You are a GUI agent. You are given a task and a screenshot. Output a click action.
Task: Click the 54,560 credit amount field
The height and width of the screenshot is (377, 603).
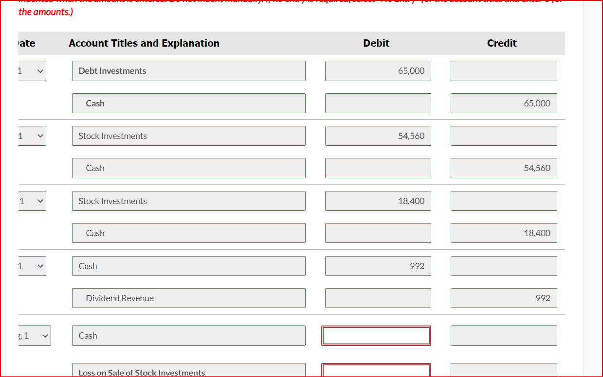504,168
